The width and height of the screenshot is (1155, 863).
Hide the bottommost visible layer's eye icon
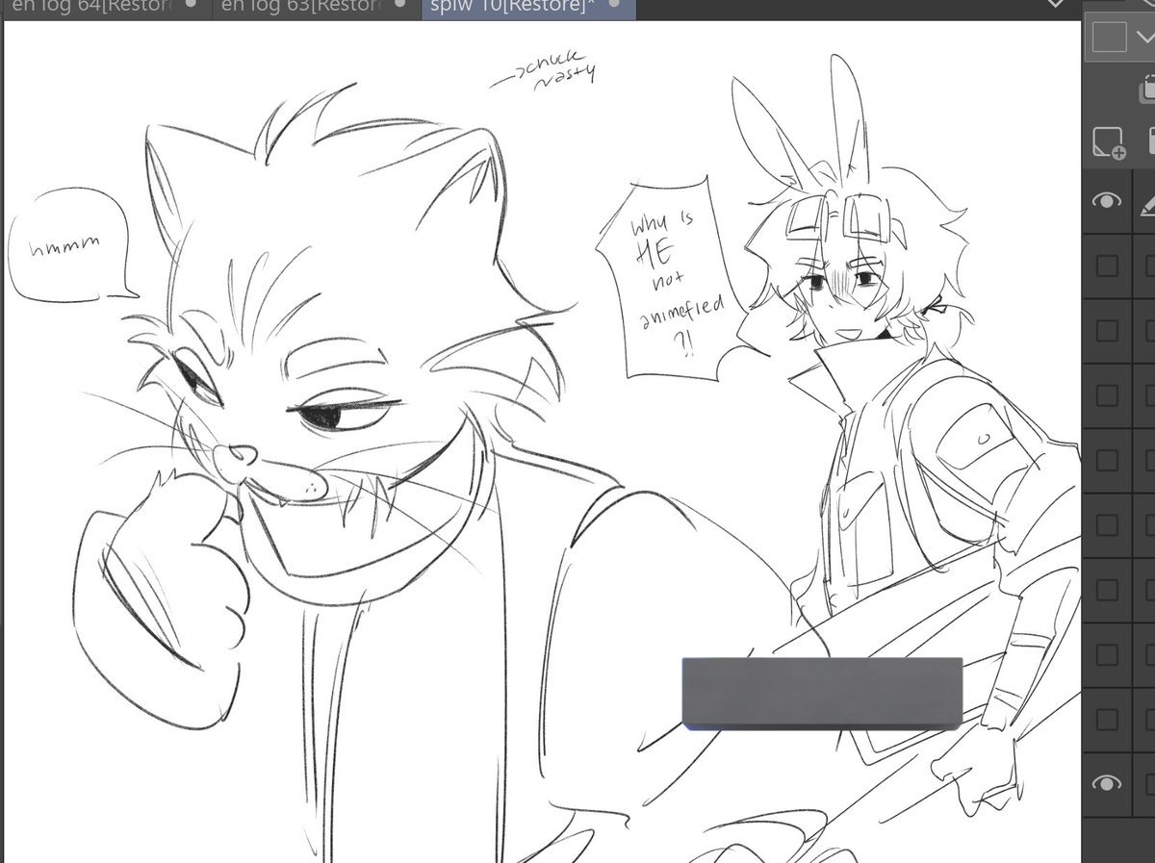[1108, 783]
